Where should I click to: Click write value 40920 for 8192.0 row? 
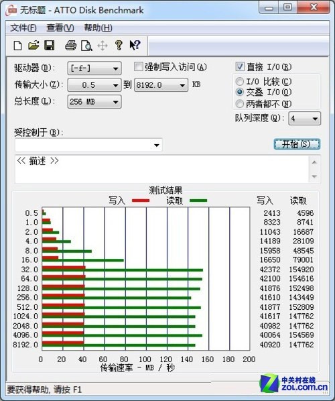click(270, 345)
